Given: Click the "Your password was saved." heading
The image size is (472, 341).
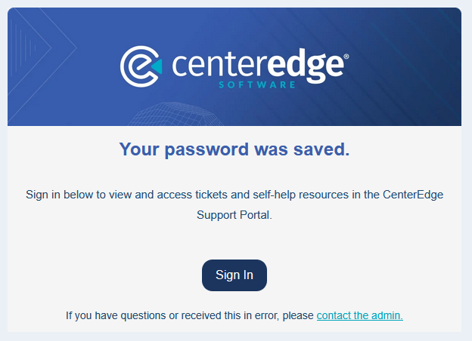Looking at the screenshot, I should [x=234, y=149].
